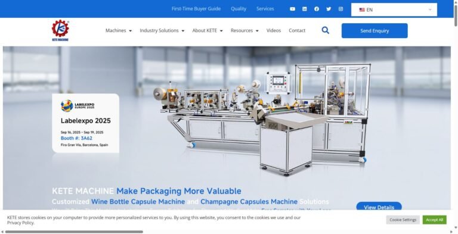Open the YouTube social icon
The width and height of the screenshot is (458, 234).
point(292,9)
